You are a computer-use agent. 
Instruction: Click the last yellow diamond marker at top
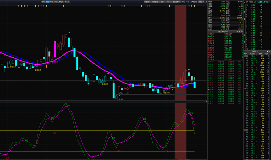click(194, 6)
